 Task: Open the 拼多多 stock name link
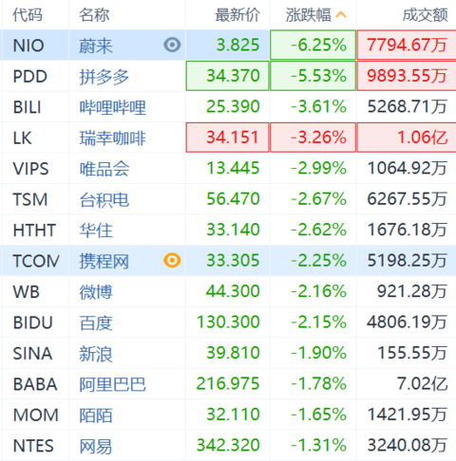pos(104,77)
